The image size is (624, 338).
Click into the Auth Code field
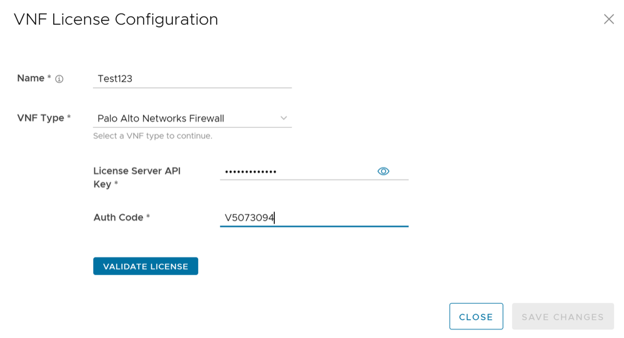pyautogui.click(x=337, y=218)
